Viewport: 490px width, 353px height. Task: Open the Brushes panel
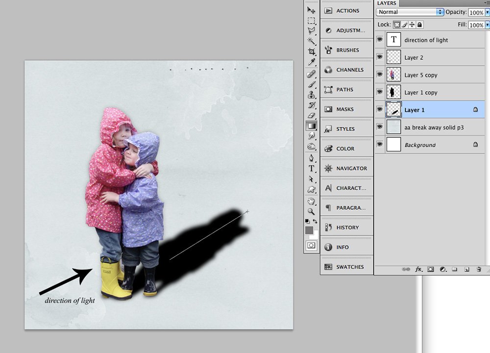click(x=347, y=50)
